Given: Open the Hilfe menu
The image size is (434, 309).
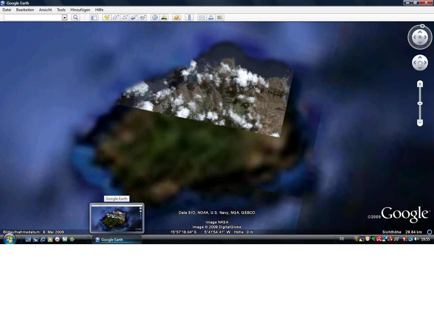Looking at the screenshot, I should [x=99, y=10].
